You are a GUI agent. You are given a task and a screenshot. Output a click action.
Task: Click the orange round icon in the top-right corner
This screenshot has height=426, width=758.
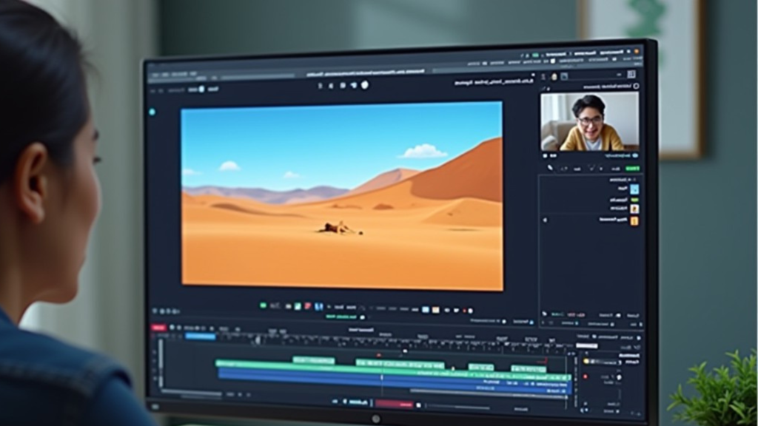(x=637, y=51)
